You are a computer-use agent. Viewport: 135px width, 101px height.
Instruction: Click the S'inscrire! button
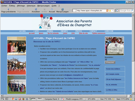[110, 62]
